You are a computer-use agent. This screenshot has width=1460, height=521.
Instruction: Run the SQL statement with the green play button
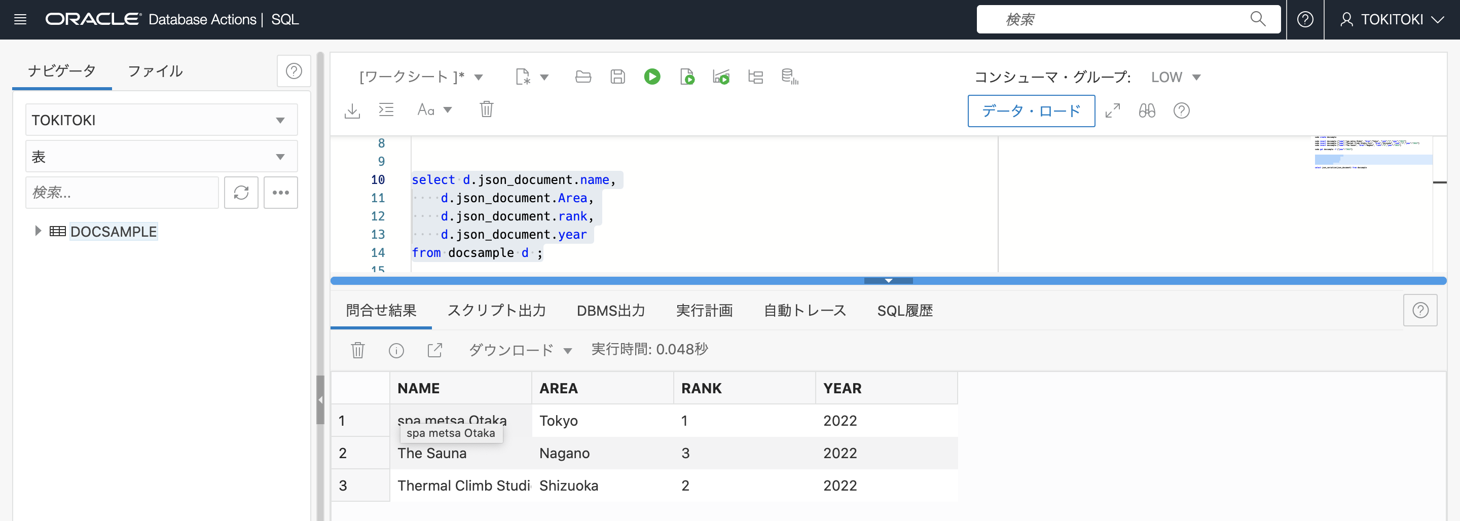[652, 77]
